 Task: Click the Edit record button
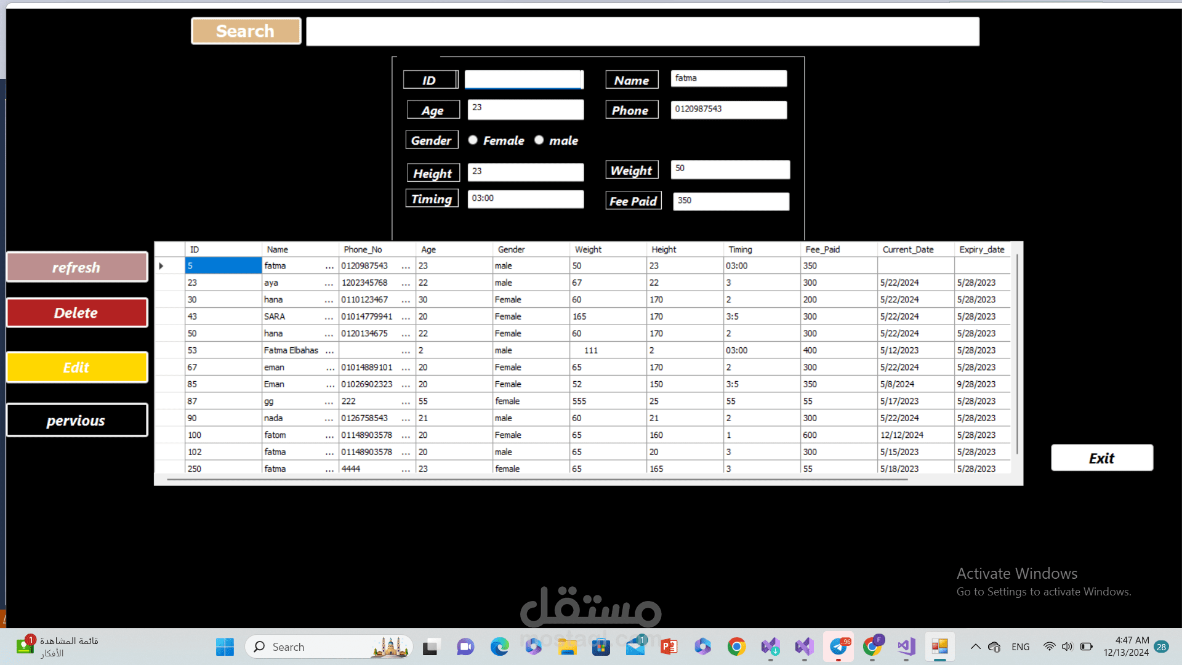[x=76, y=367]
